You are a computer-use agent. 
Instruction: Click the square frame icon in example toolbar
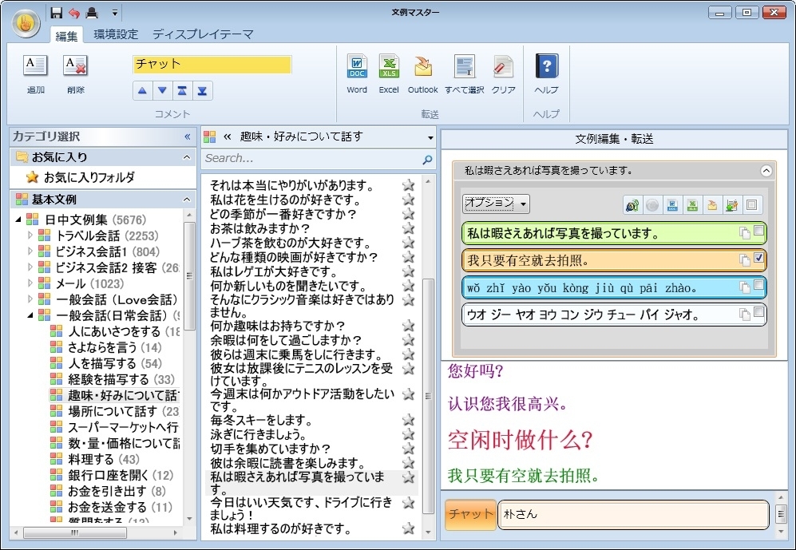(x=752, y=205)
